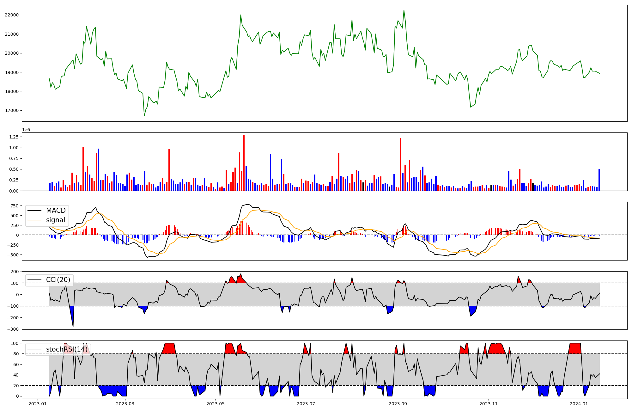The width and height of the screenshot is (632, 411).
Task: Click the 2023-01 date tick label
Action: click(x=38, y=404)
